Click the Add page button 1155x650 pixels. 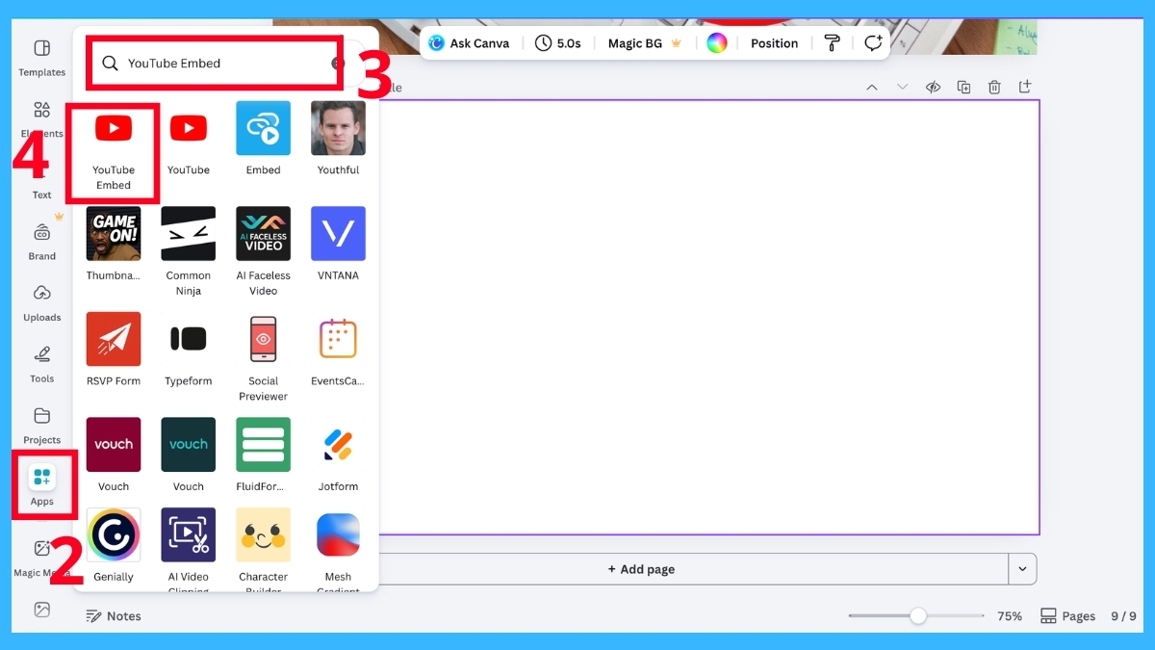coord(641,569)
